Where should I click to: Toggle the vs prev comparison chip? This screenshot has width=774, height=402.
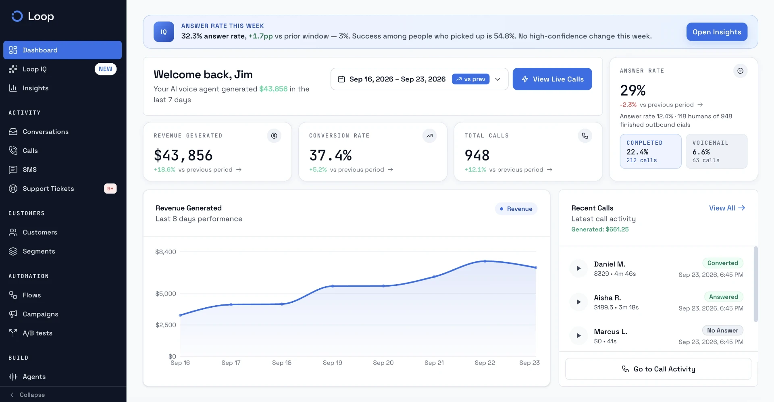point(470,79)
